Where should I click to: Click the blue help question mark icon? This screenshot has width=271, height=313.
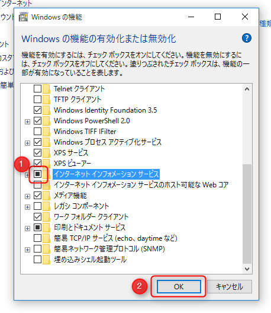click(x=247, y=38)
